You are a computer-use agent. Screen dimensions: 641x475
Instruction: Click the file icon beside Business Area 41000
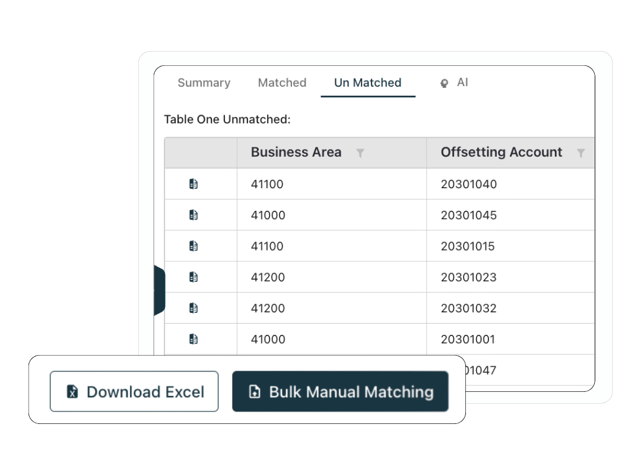pyautogui.click(x=192, y=214)
